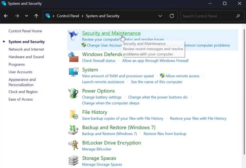Screen dimensions: 246x168
Task: Click the BitLocker Drive Encryption key icon
Action: click(x=73, y=145)
